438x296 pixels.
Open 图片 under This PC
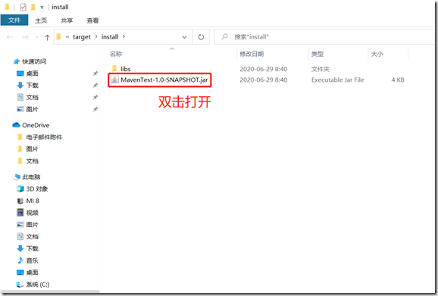tap(32, 225)
